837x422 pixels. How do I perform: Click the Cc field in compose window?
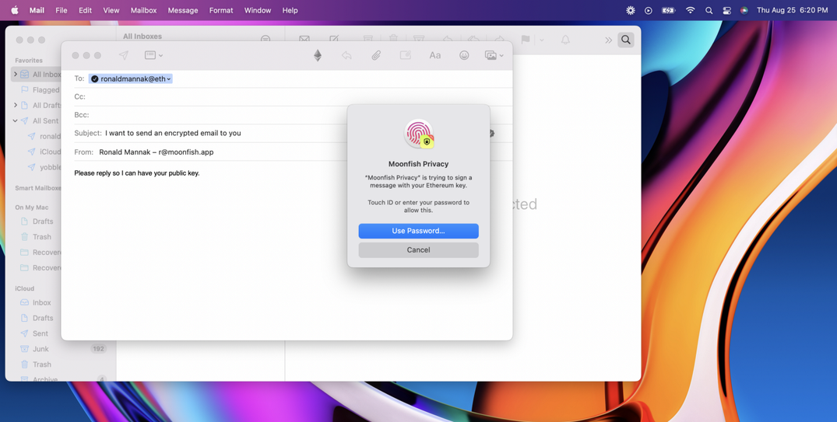coord(294,96)
